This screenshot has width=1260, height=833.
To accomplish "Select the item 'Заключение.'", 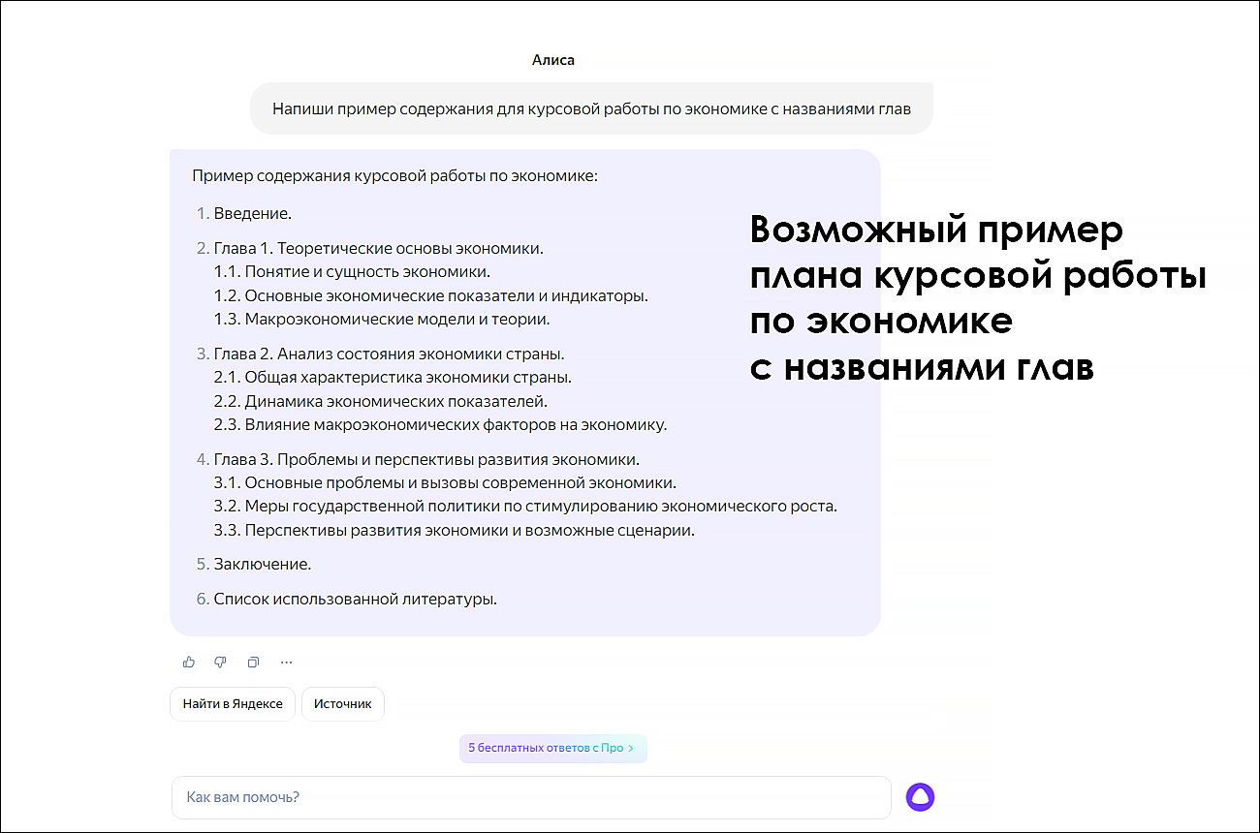I will (x=263, y=564).
